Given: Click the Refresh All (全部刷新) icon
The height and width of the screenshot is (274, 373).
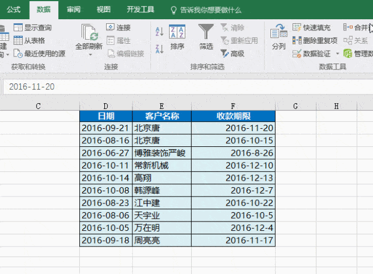Looking at the screenshot, I should [x=89, y=32].
